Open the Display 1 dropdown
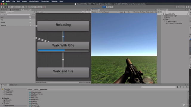 (96, 12)
